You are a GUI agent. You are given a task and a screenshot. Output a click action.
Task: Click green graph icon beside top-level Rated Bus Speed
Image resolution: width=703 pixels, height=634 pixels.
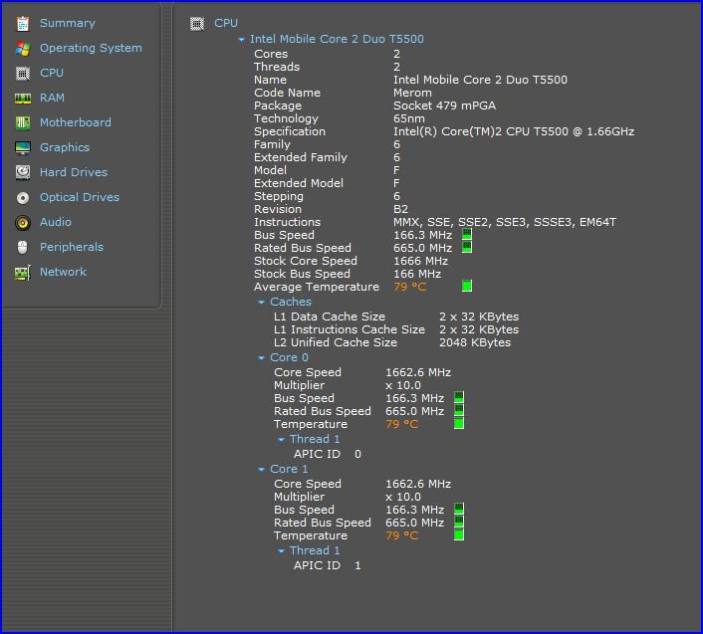coord(467,247)
